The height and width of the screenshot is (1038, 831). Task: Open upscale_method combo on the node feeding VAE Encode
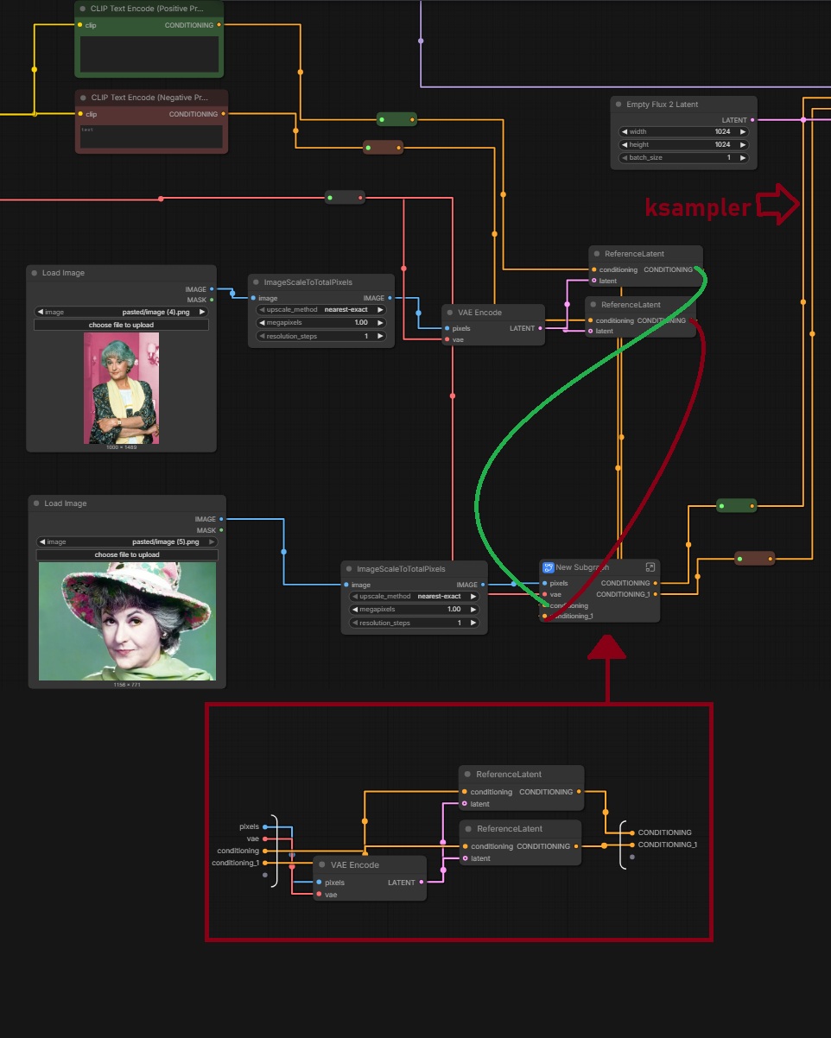click(x=321, y=310)
